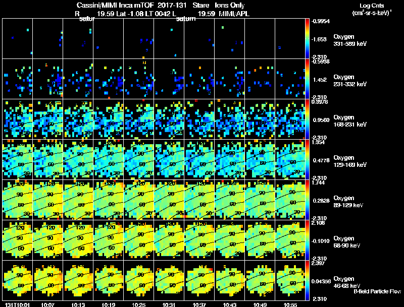The width and height of the screenshot is (404, 307).
Task: Select the Oxygen 89-129 keV panel at 10:01
Action: point(18,200)
